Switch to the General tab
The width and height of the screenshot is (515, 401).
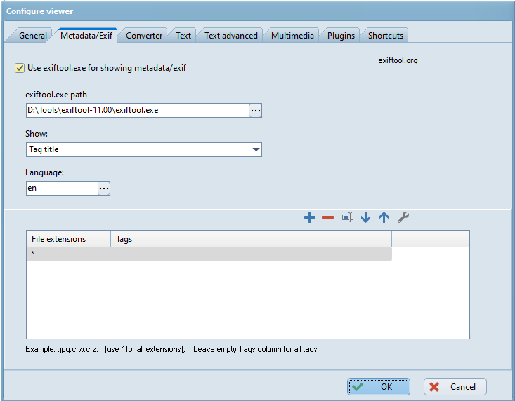click(33, 36)
